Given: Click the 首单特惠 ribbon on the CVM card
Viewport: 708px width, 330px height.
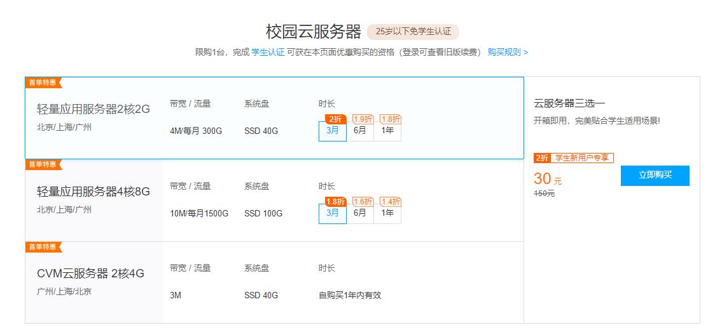Looking at the screenshot, I should pyautogui.click(x=43, y=247).
